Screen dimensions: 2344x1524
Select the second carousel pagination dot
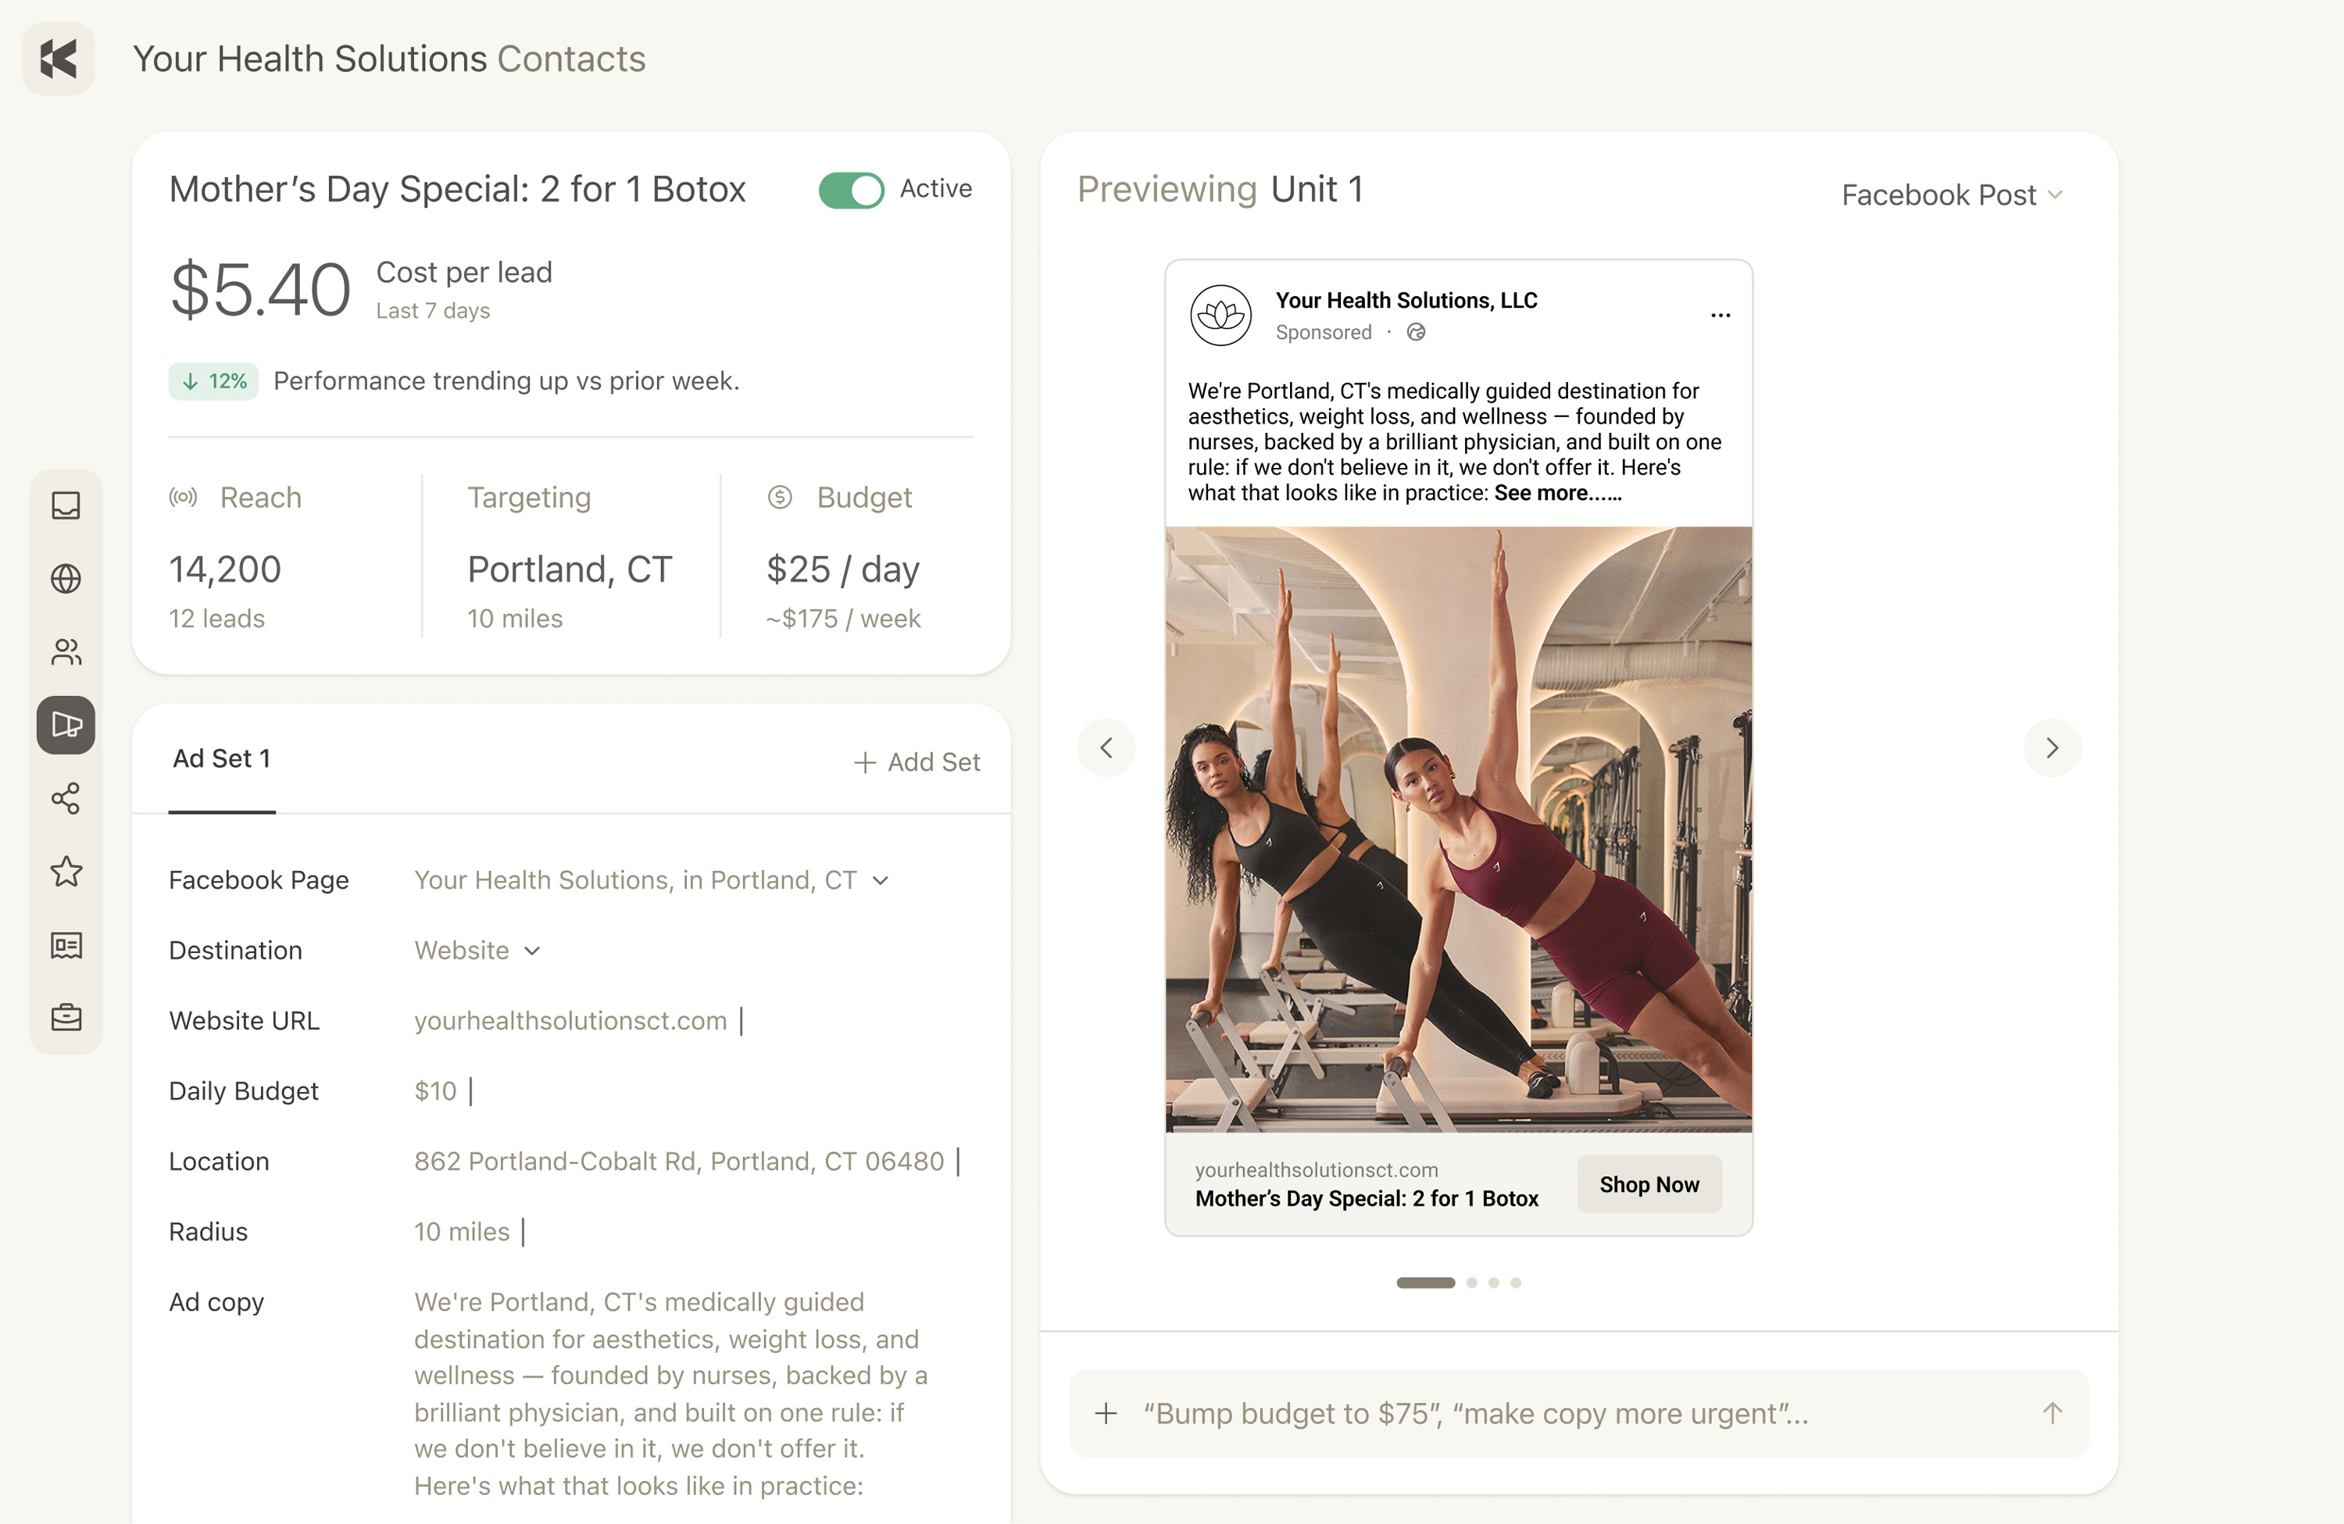pos(1471,1283)
